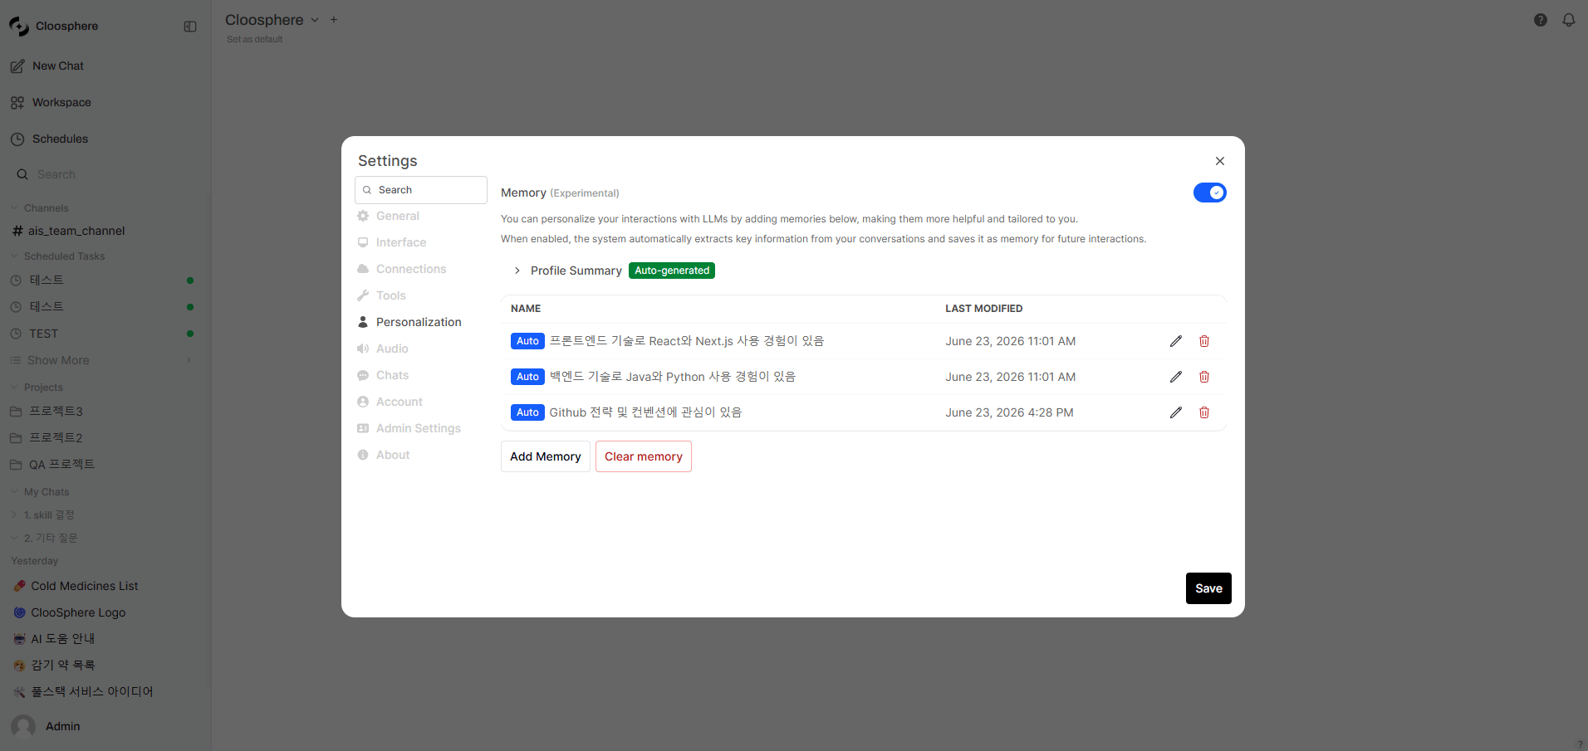Screen dimensions: 1588x751
Task: Delete the Github memory entry
Action: point(1204,412)
